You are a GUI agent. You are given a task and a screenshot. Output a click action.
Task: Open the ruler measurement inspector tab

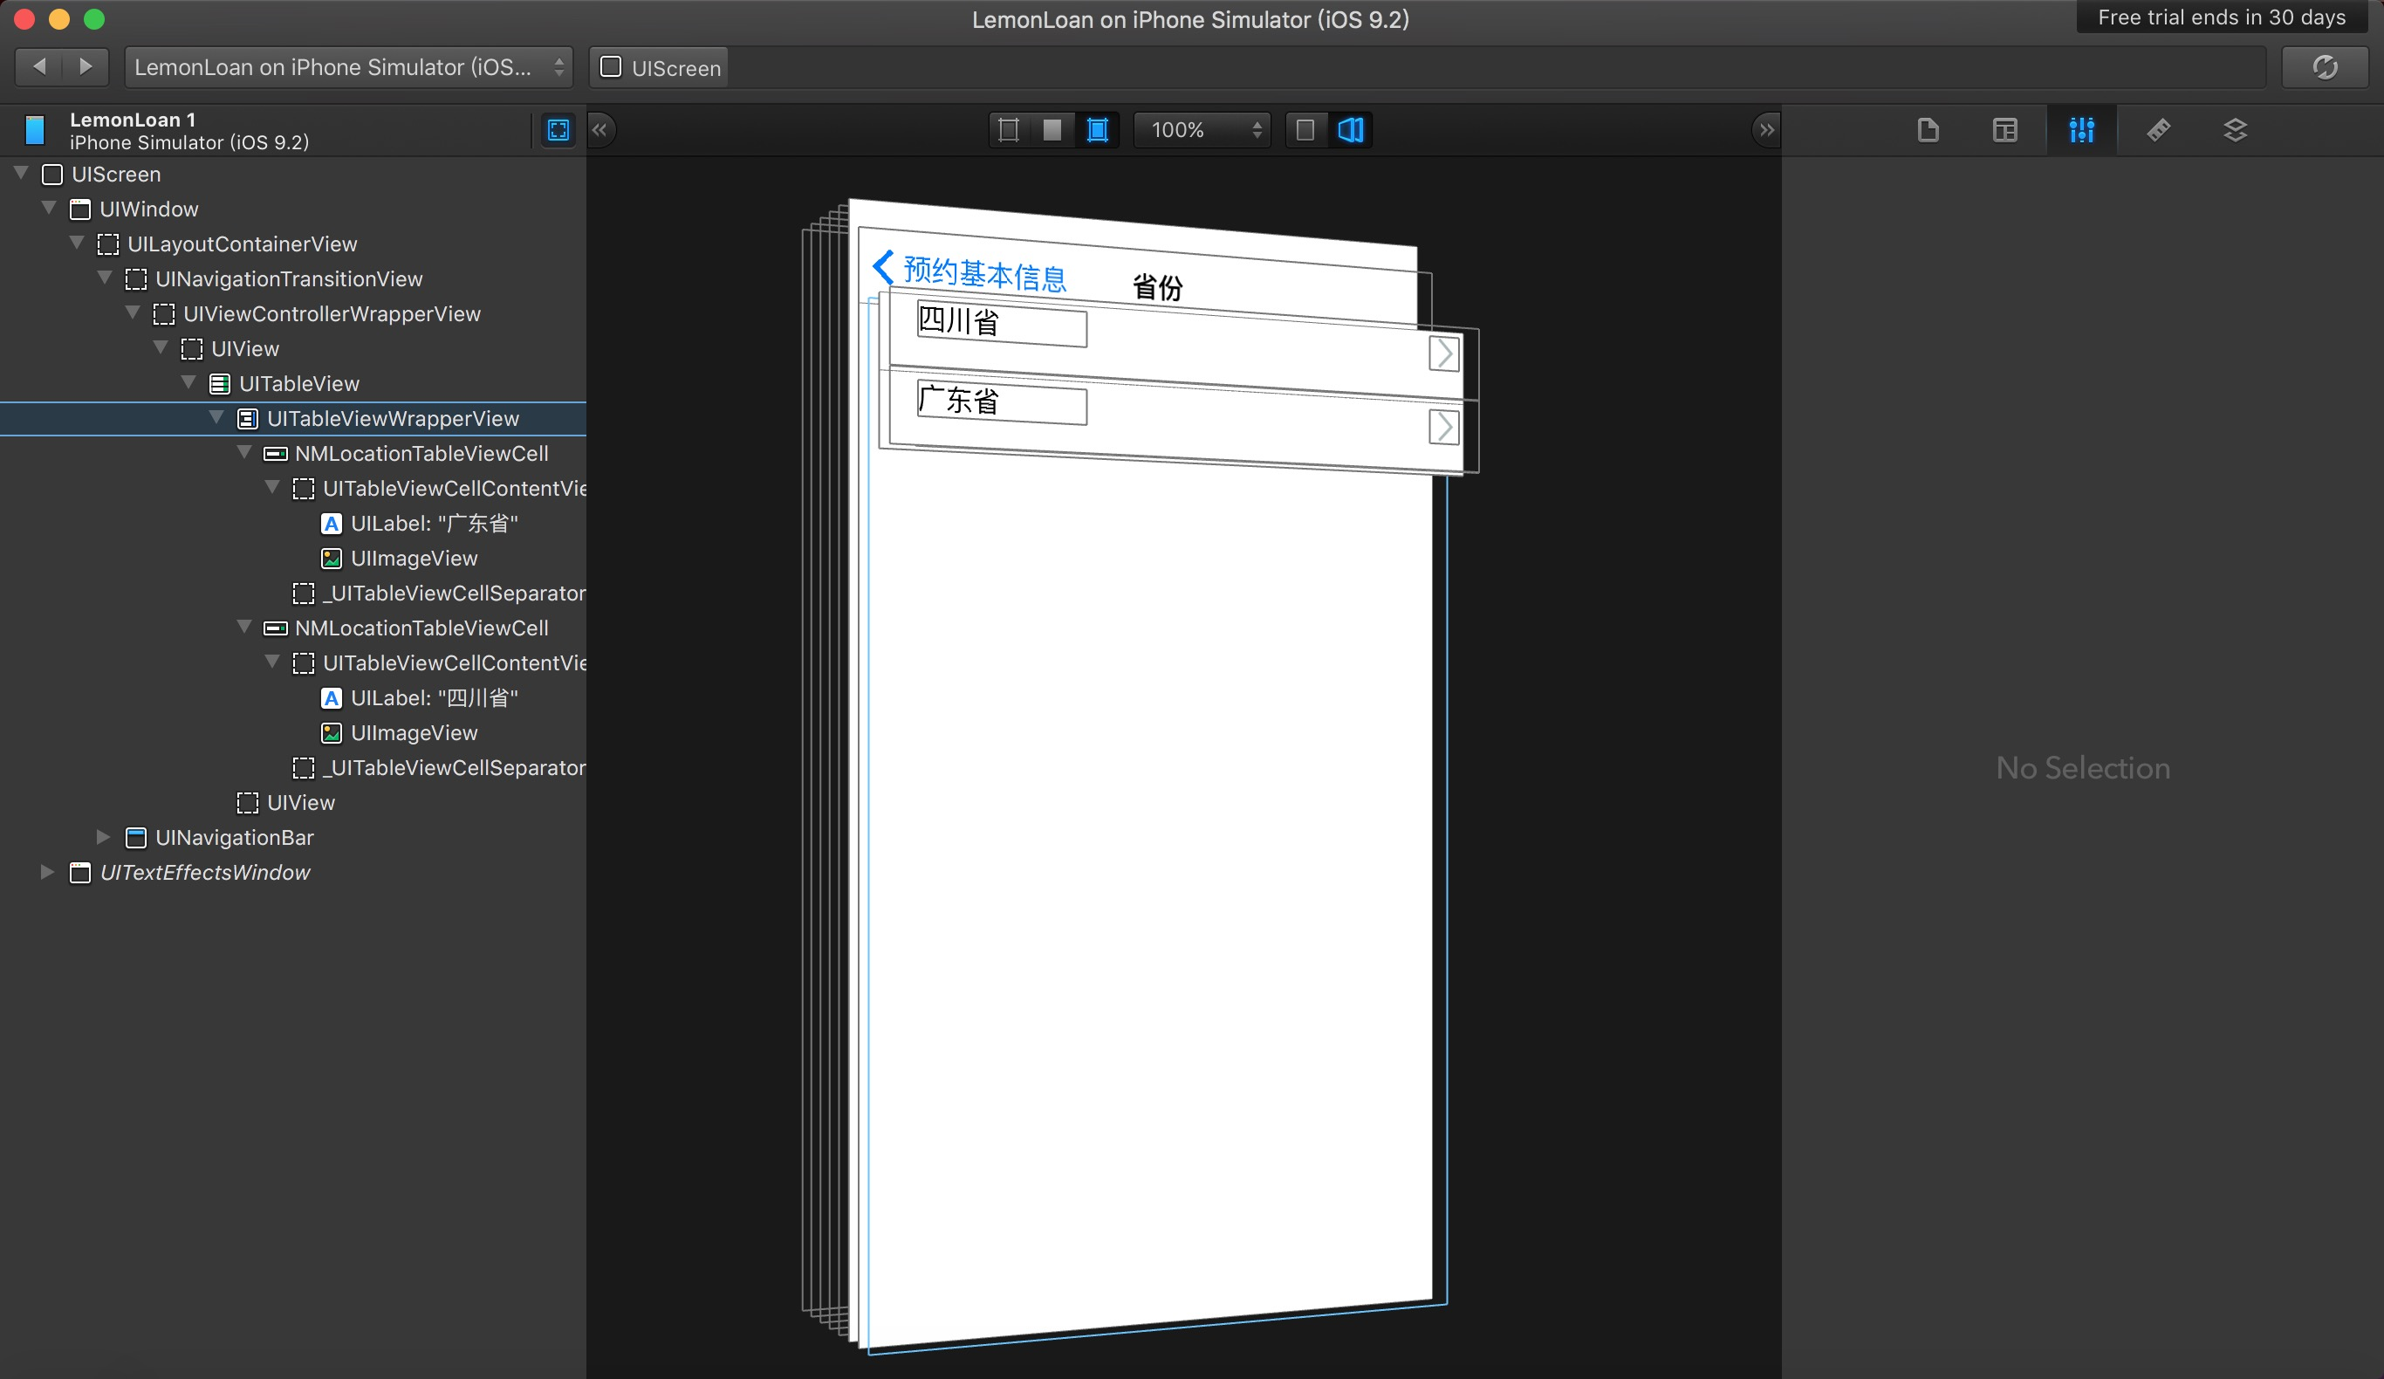coord(2158,130)
